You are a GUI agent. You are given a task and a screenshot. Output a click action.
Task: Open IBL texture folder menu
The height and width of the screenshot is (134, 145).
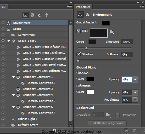click(x=112, y=32)
